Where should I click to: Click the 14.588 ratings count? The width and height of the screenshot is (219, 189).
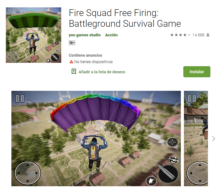[198, 35]
